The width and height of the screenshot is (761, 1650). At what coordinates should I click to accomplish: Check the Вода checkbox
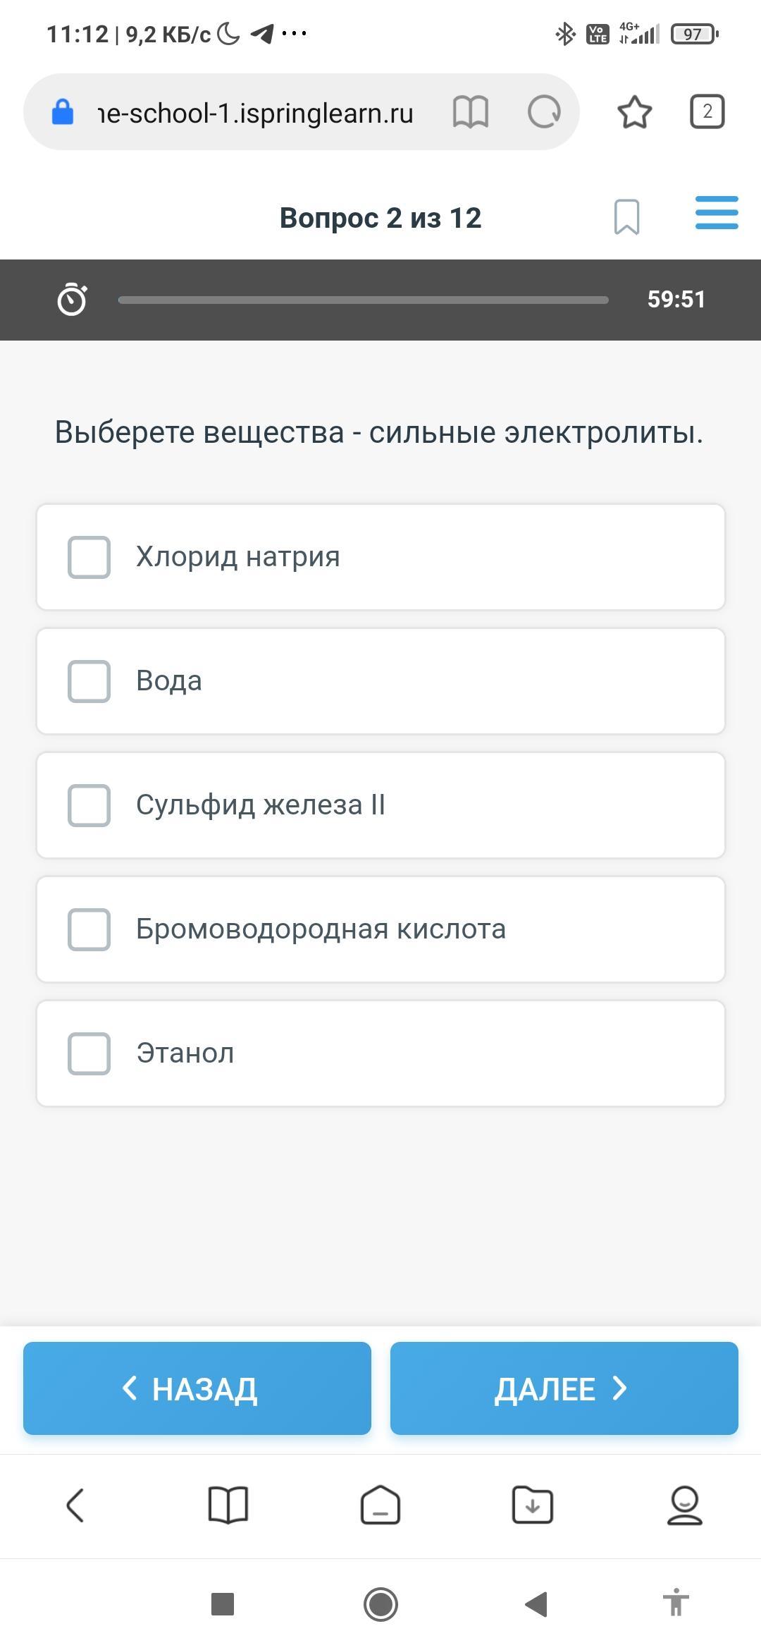click(89, 681)
